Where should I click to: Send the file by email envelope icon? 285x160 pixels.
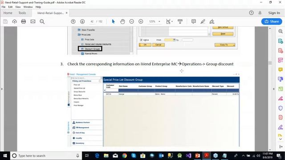[33, 21]
